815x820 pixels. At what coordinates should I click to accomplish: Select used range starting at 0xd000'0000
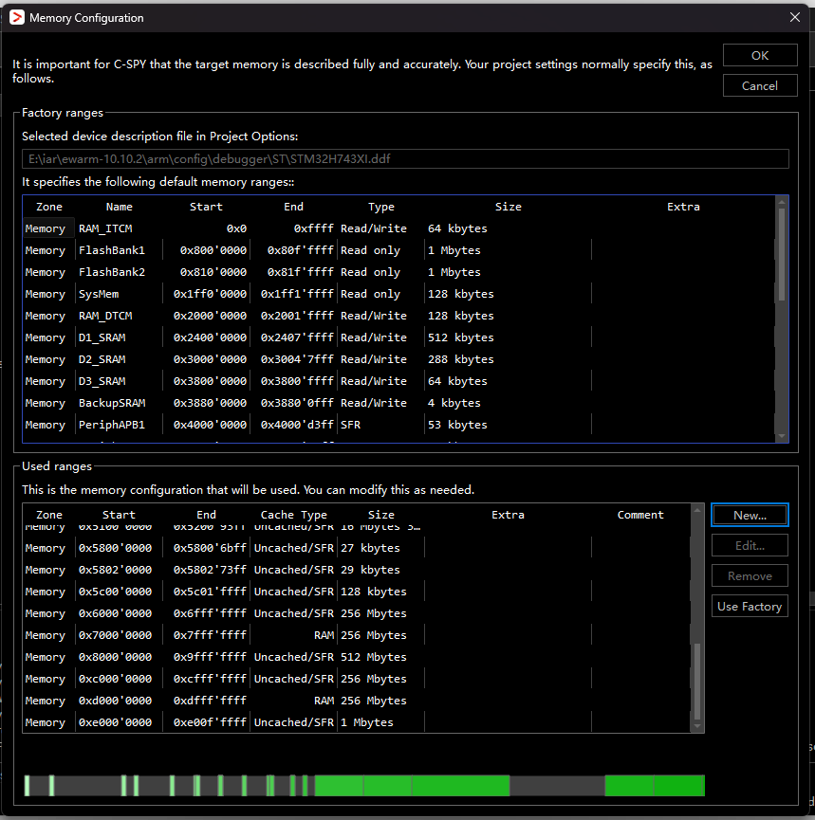[357, 701]
